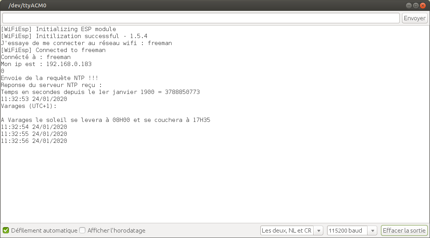The image size is (430, 238).
Task: Click the sunrise and sunset Varages line
Action: click(x=106, y=120)
